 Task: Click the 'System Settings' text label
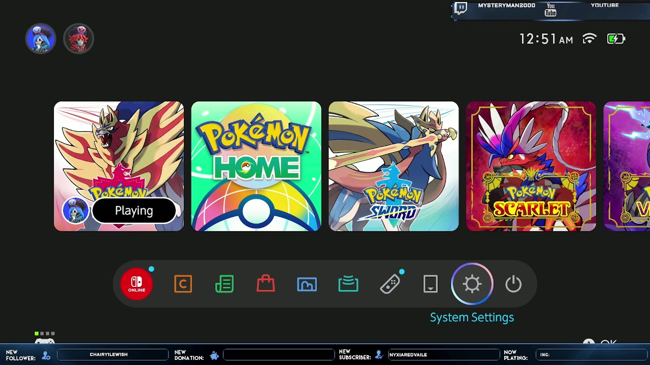click(x=472, y=317)
